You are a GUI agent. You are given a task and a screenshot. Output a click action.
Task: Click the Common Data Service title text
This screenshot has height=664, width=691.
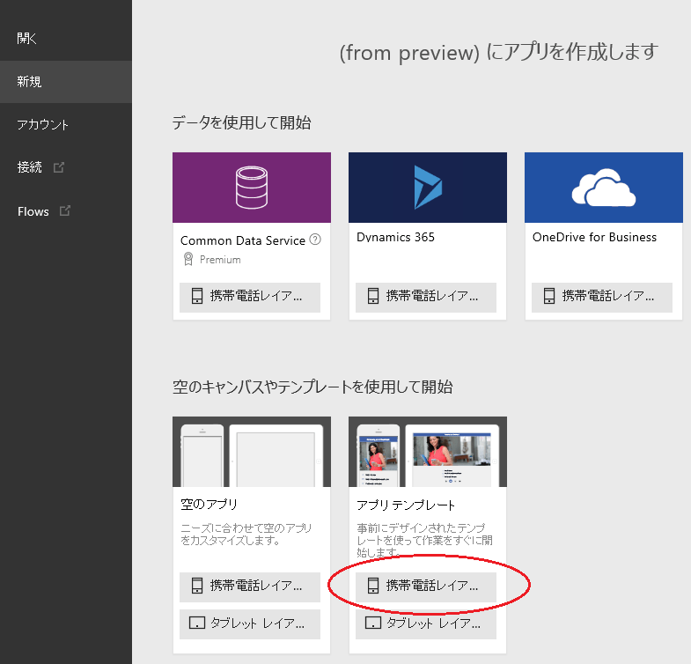point(243,240)
